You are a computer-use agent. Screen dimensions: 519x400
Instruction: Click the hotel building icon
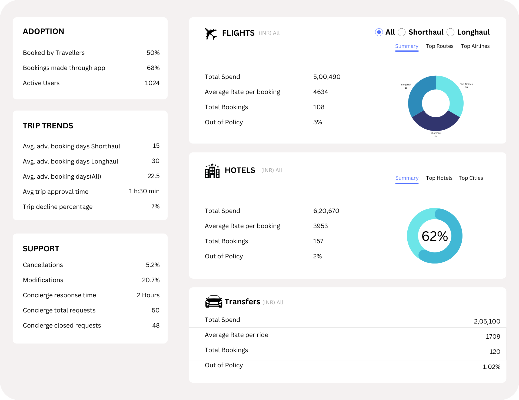(212, 171)
